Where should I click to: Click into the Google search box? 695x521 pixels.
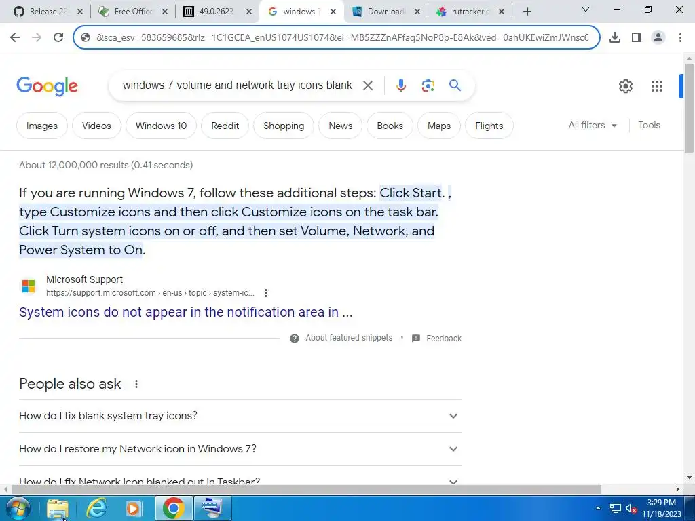[x=237, y=85]
